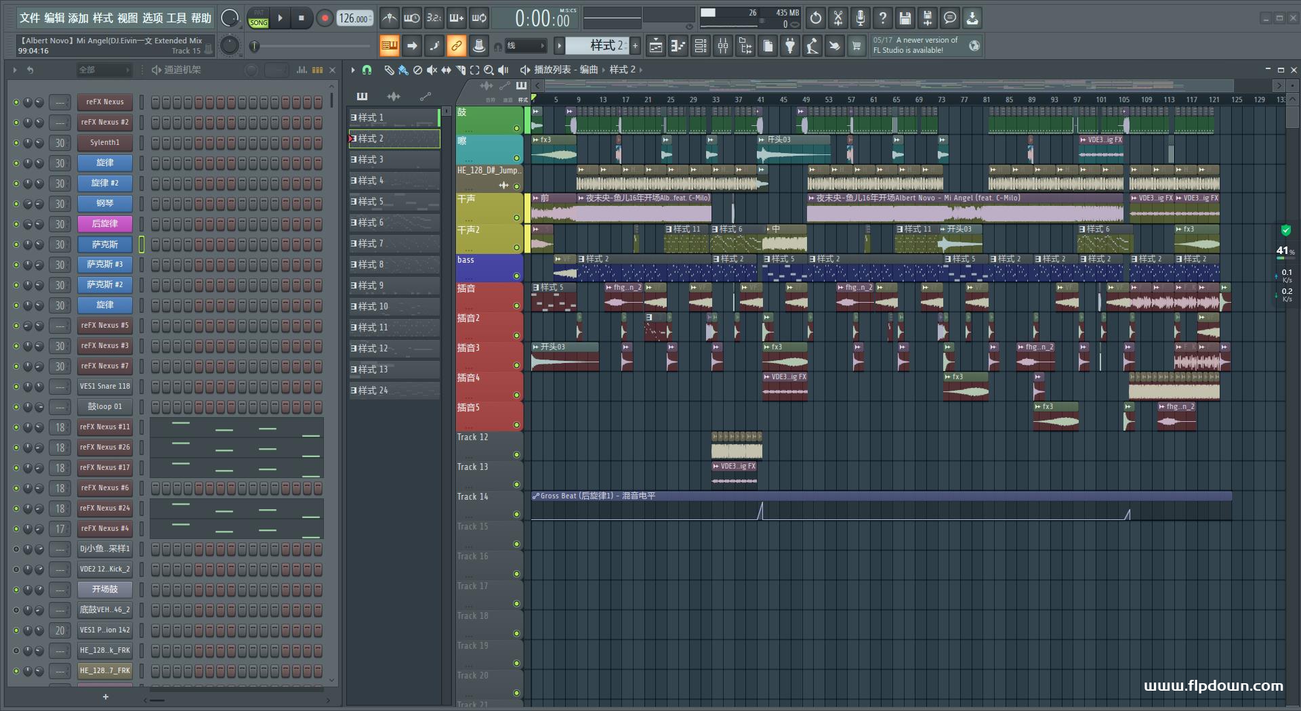This screenshot has height=711, width=1301.
Task: Toggle the orange link multi-controller icon
Action: point(457,46)
